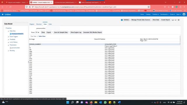Screen dimensions: 187x105
Task: Open the Dashboards dropdown menu
Action: point(164,14)
